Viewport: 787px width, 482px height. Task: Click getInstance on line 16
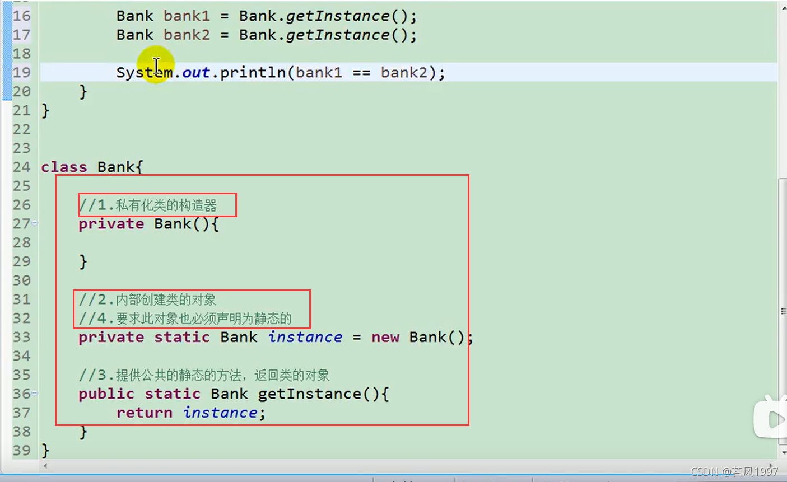pos(338,16)
